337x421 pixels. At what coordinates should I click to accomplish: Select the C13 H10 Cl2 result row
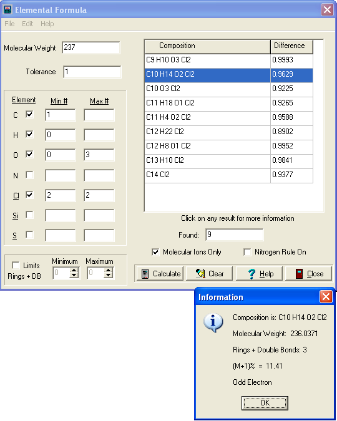point(228,160)
